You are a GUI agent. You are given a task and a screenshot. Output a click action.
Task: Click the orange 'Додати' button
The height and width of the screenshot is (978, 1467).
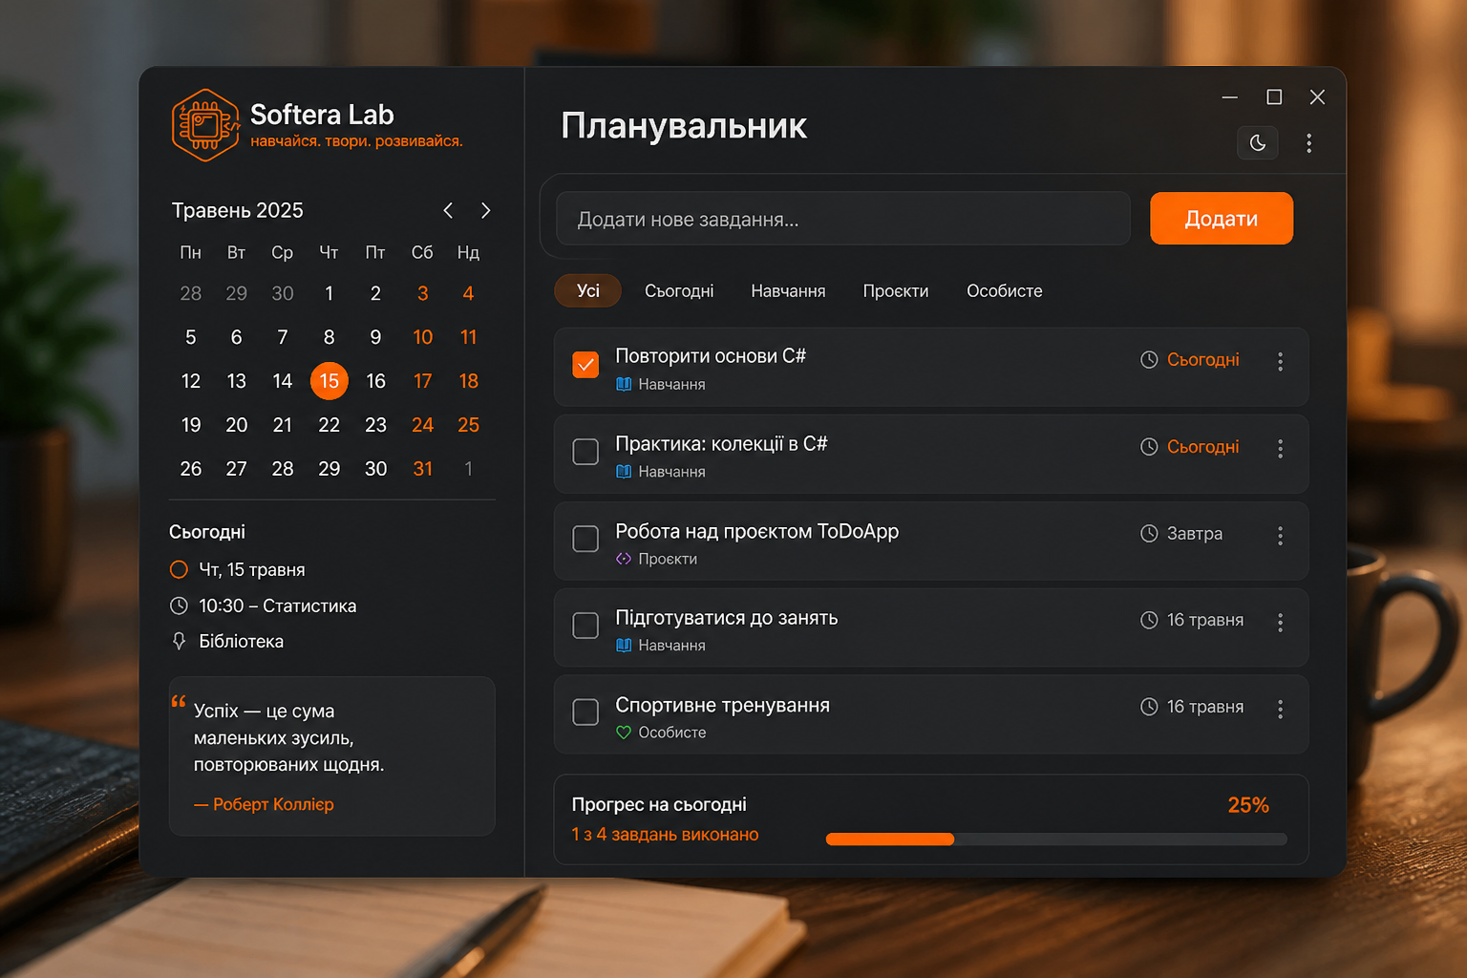pyautogui.click(x=1222, y=218)
